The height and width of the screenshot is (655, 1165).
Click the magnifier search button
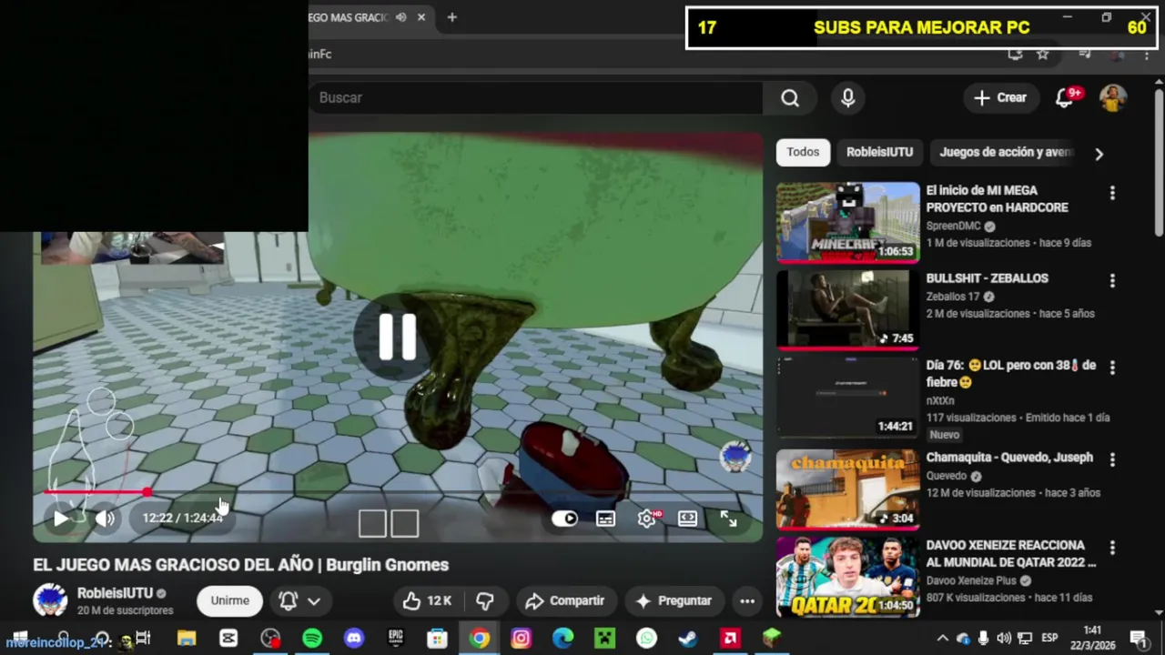(790, 97)
